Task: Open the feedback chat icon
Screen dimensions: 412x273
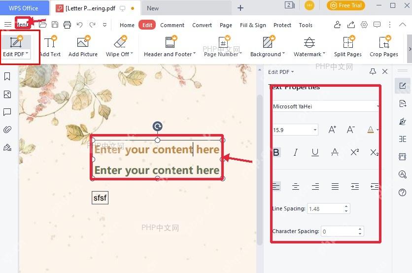Action: click(x=377, y=25)
